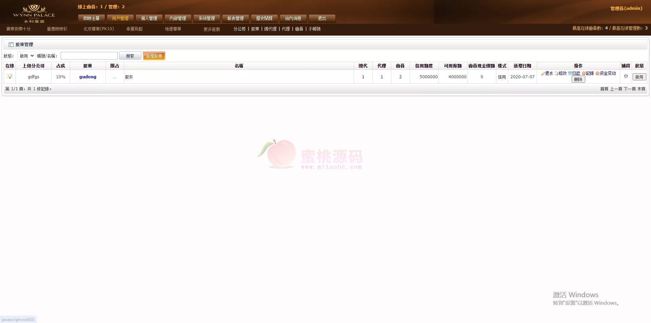Click the orange icon beside 記錄
The height and width of the screenshot is (323, 651).
pos(584,74)
